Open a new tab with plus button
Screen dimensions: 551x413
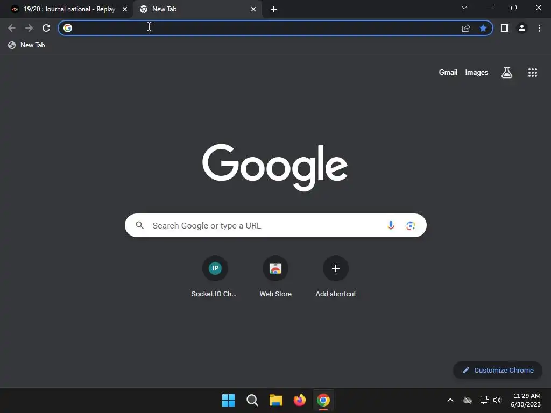pos(274,9)
